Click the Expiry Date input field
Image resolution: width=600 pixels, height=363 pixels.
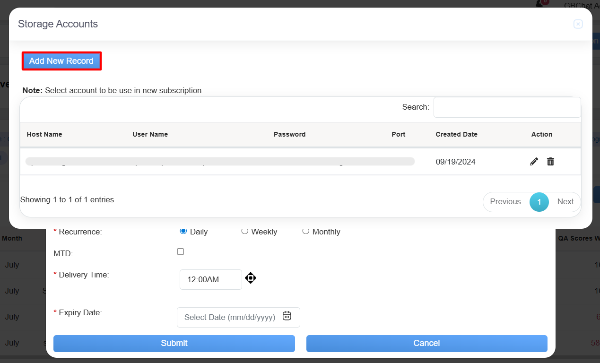coord(230,317)
